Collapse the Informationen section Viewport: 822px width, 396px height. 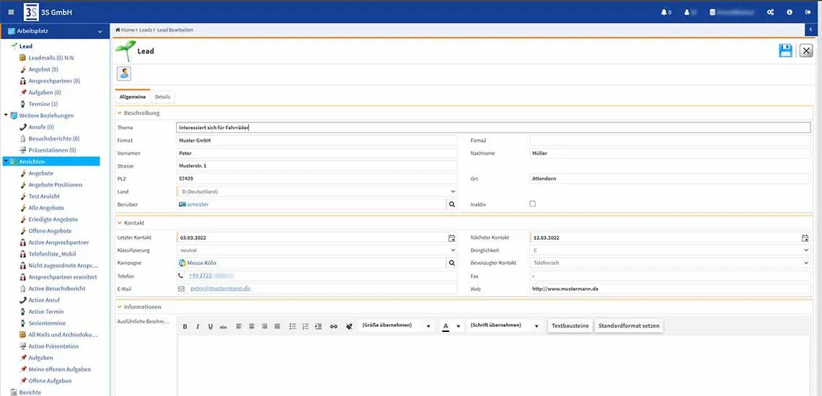120,307
